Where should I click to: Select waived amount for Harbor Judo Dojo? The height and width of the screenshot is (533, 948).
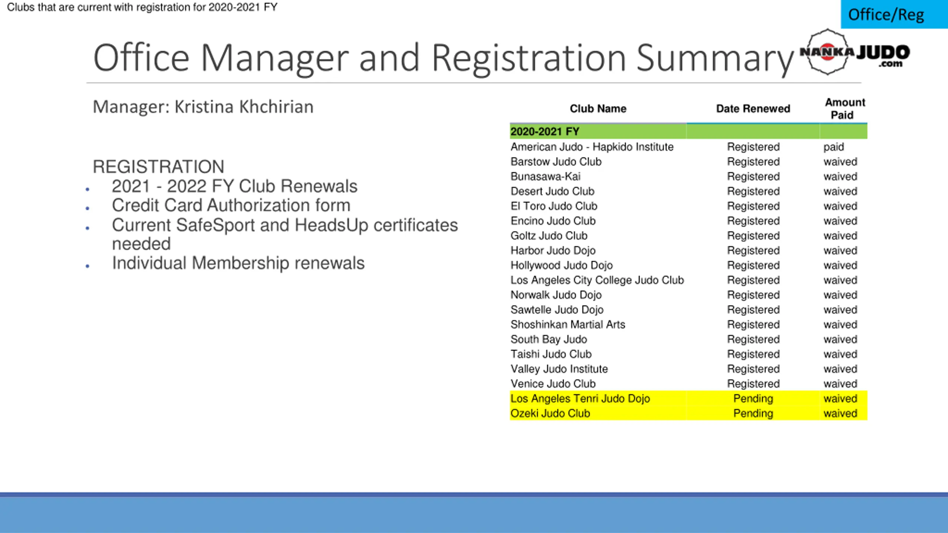click(x=840, y=251)
